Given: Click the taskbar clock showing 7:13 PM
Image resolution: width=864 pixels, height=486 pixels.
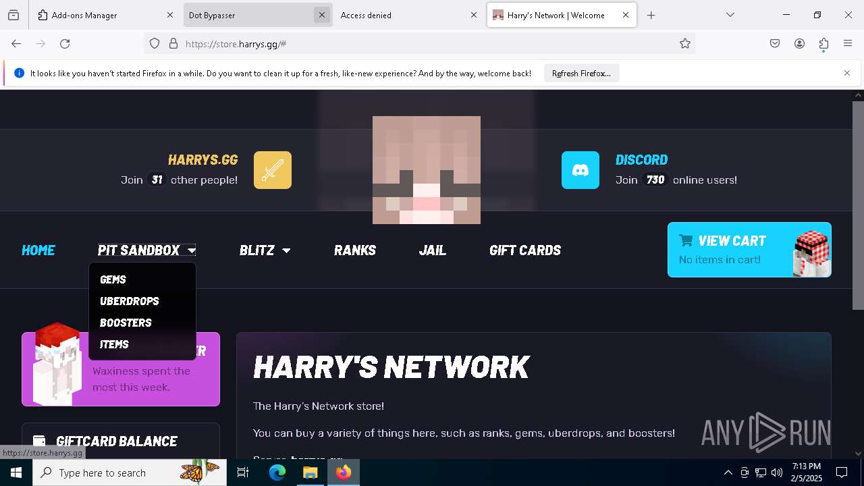Looking at the screenshot, I should pos(807,473).
